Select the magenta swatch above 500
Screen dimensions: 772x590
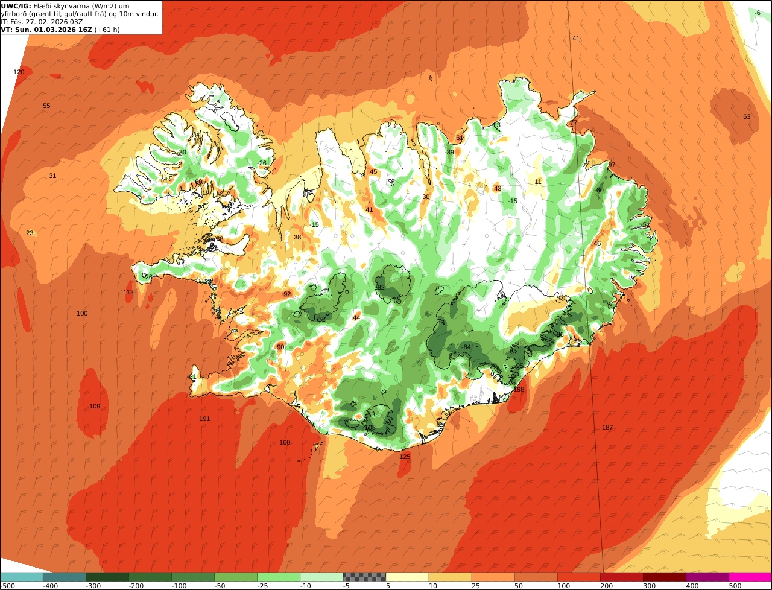click(x=750, y=577)
